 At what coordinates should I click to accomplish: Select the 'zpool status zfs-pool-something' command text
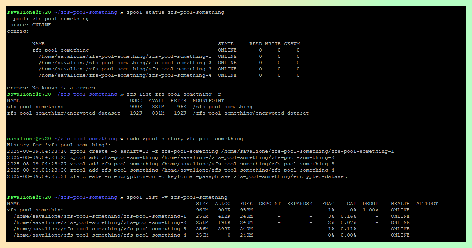(x=175, y=12)
